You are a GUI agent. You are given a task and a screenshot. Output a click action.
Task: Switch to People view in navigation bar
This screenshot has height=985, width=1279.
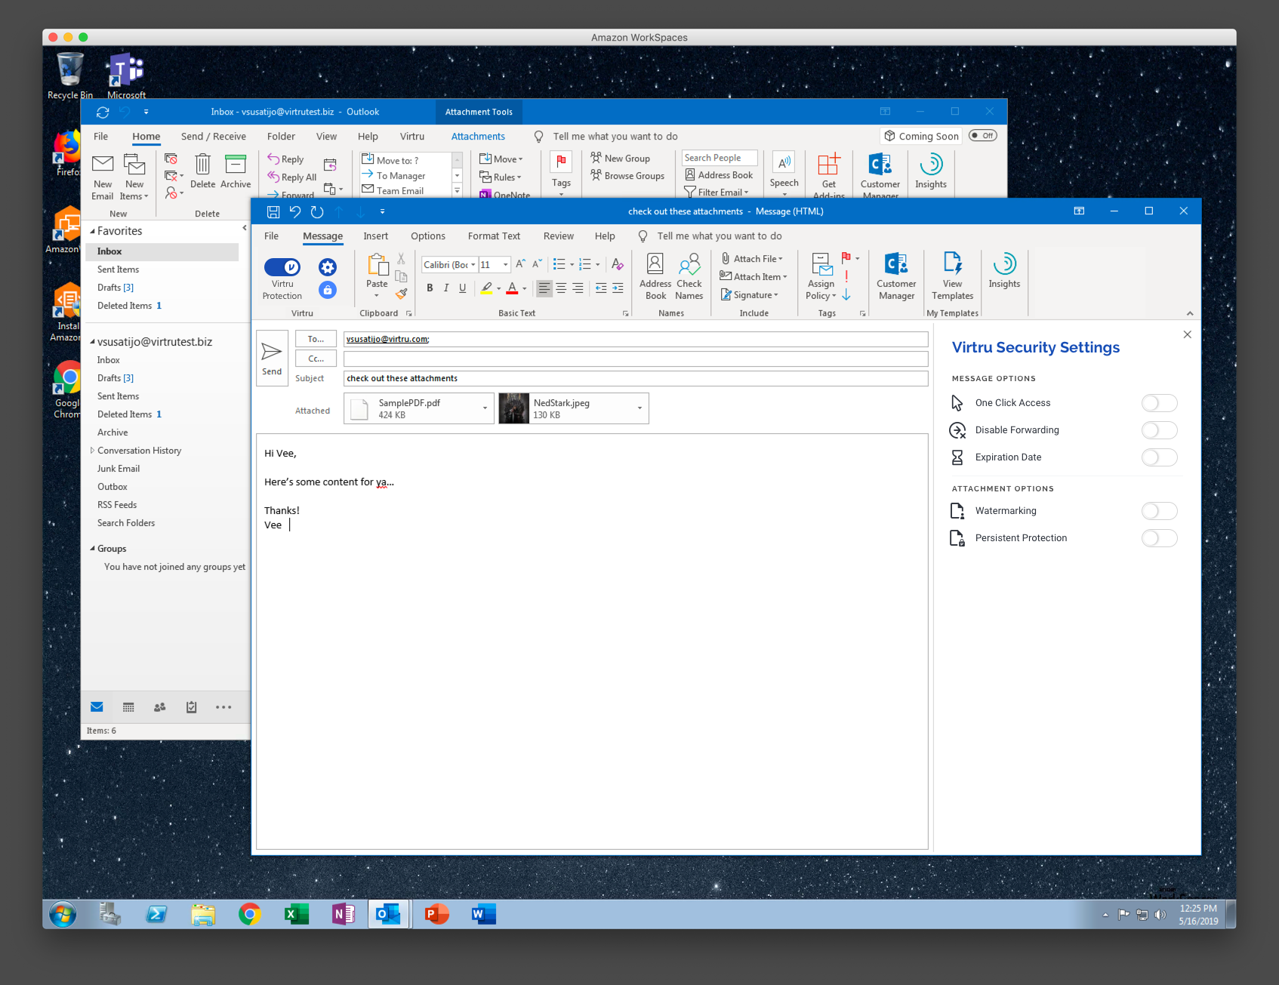pos(160,707)
